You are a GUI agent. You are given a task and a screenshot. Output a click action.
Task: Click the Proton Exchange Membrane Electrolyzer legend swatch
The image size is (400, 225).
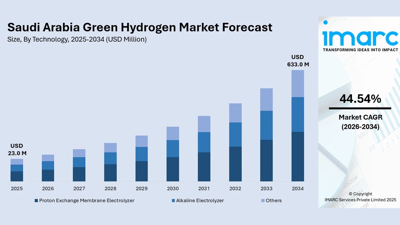click(x=36, y=201)
